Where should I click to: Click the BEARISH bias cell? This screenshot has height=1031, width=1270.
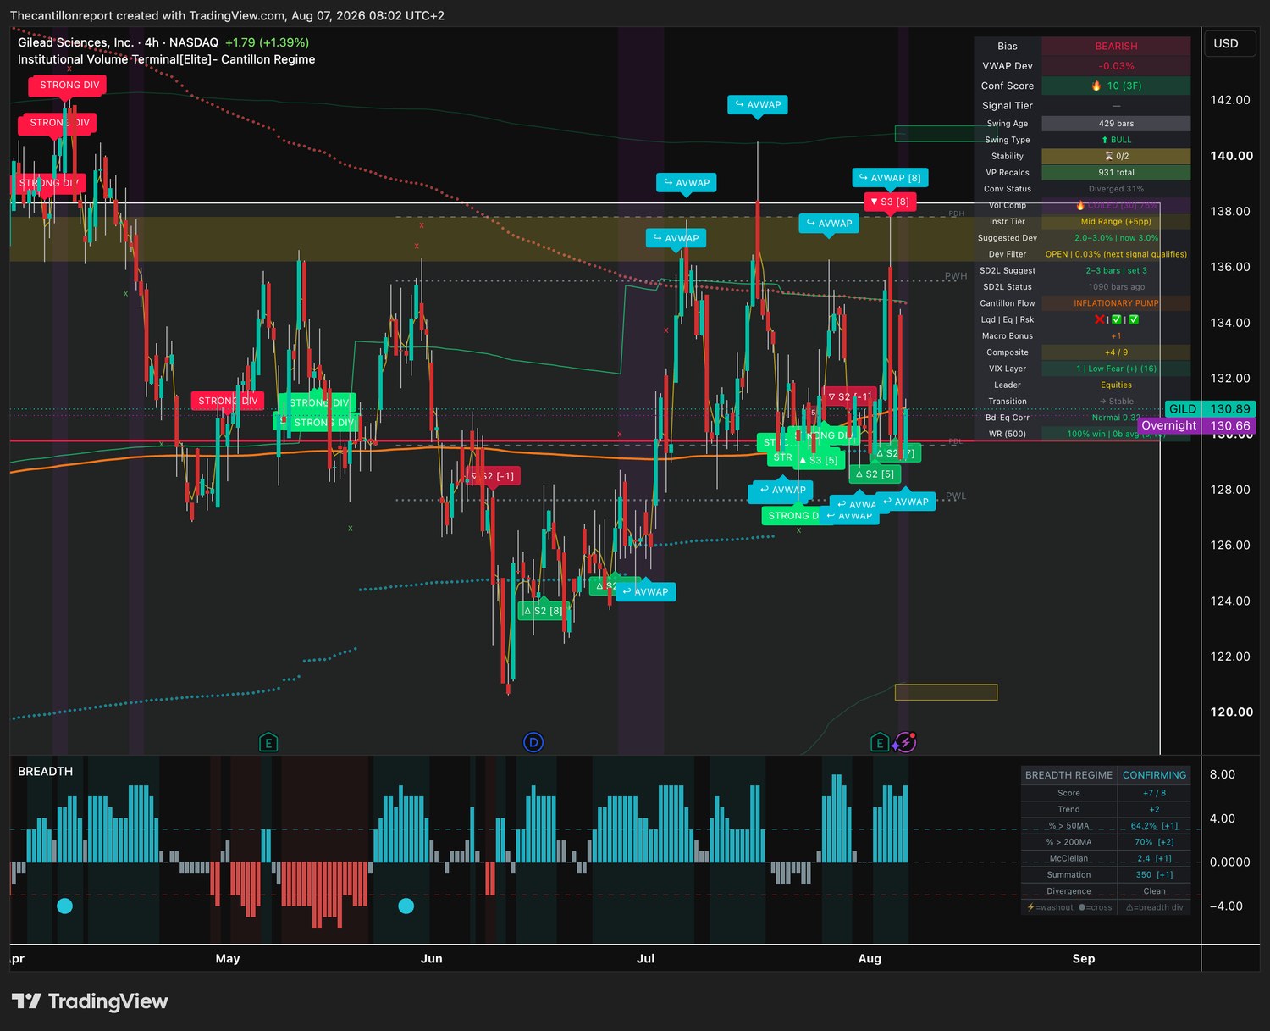(1116, 46)
